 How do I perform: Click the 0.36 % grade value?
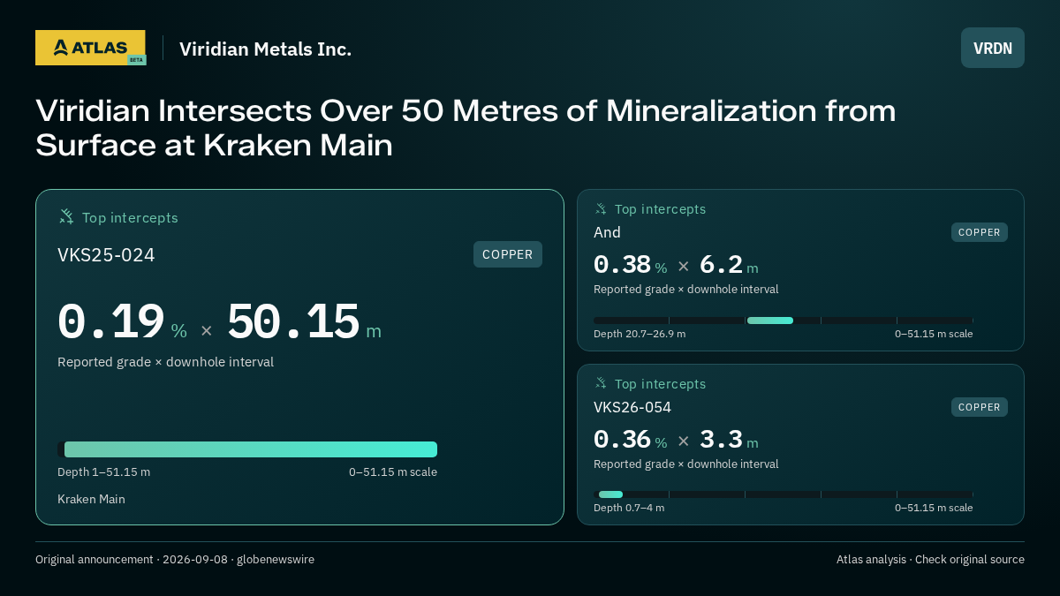pos(630,440)
